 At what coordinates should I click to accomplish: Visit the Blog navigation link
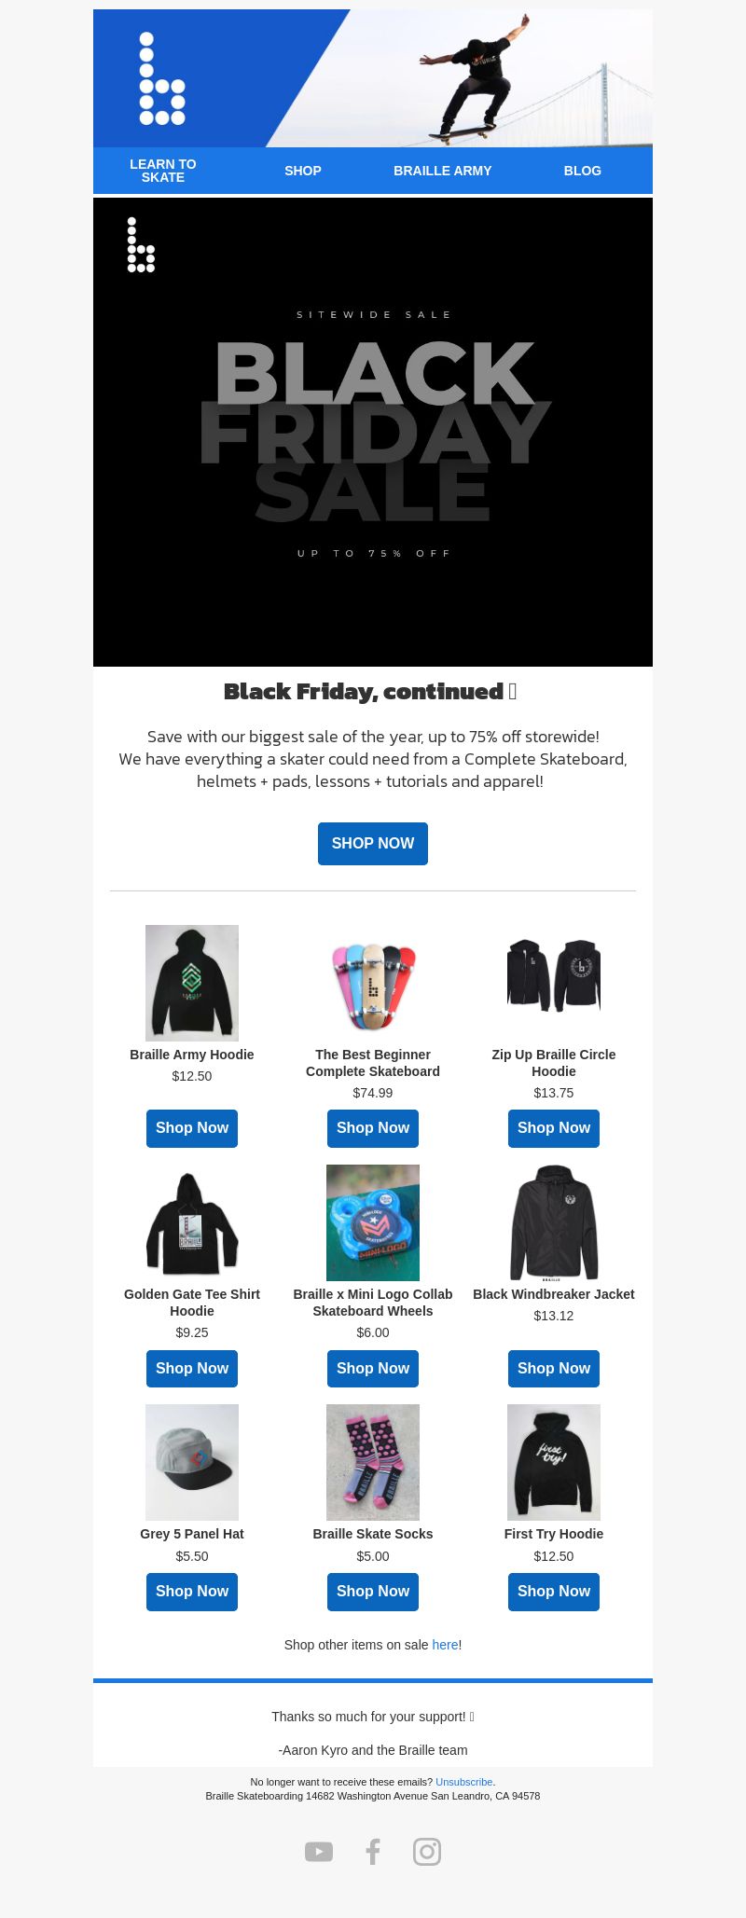583,171
